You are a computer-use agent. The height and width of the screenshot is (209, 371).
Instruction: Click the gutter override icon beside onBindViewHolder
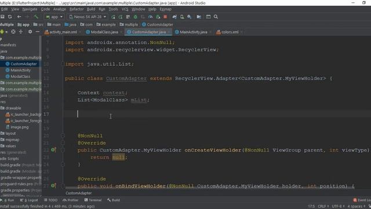pos(53,186)
